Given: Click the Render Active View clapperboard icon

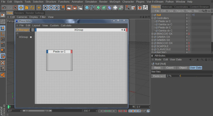Looking at the screenshot, I should 69,8.
